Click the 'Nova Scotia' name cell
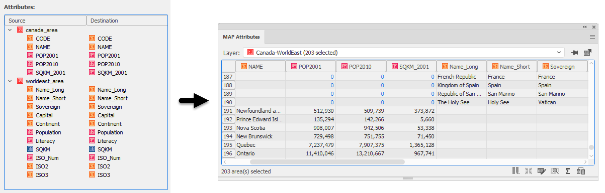 [x=261, y=128]
